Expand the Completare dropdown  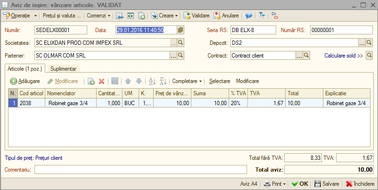pyautogui.click(x=187, y=81)
